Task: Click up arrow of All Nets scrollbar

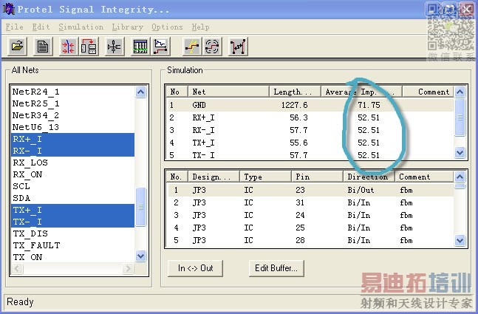Action: click(x=140, y=92)
